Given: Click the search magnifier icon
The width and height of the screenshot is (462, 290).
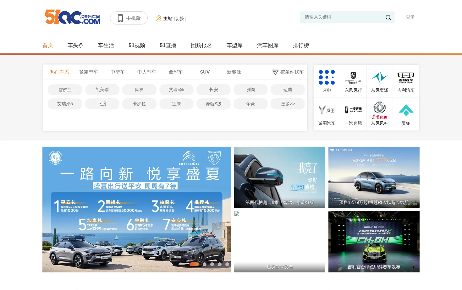Looking at the screenshot, I should (x=388, y=18).
